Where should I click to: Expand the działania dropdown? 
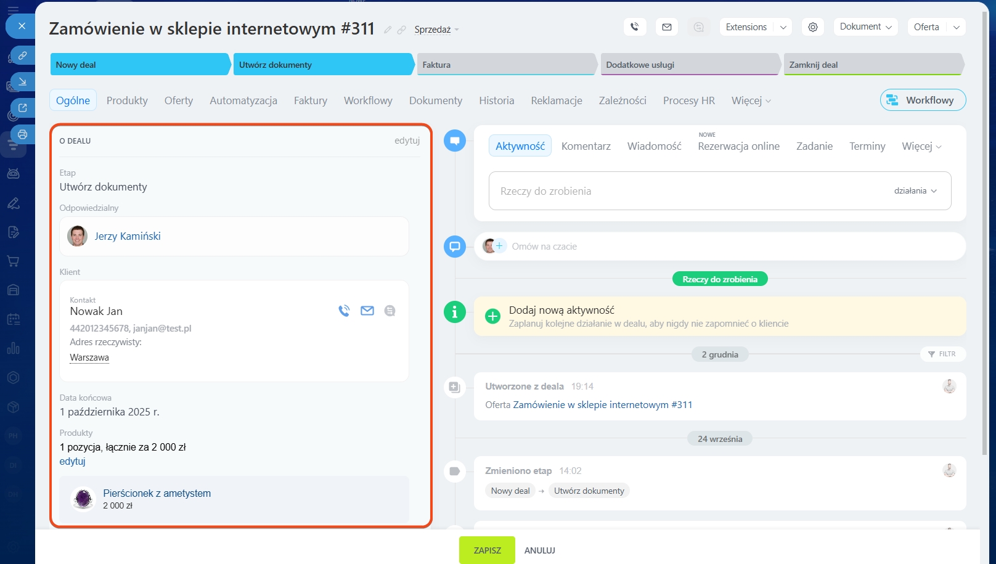(x=915, y=191)
